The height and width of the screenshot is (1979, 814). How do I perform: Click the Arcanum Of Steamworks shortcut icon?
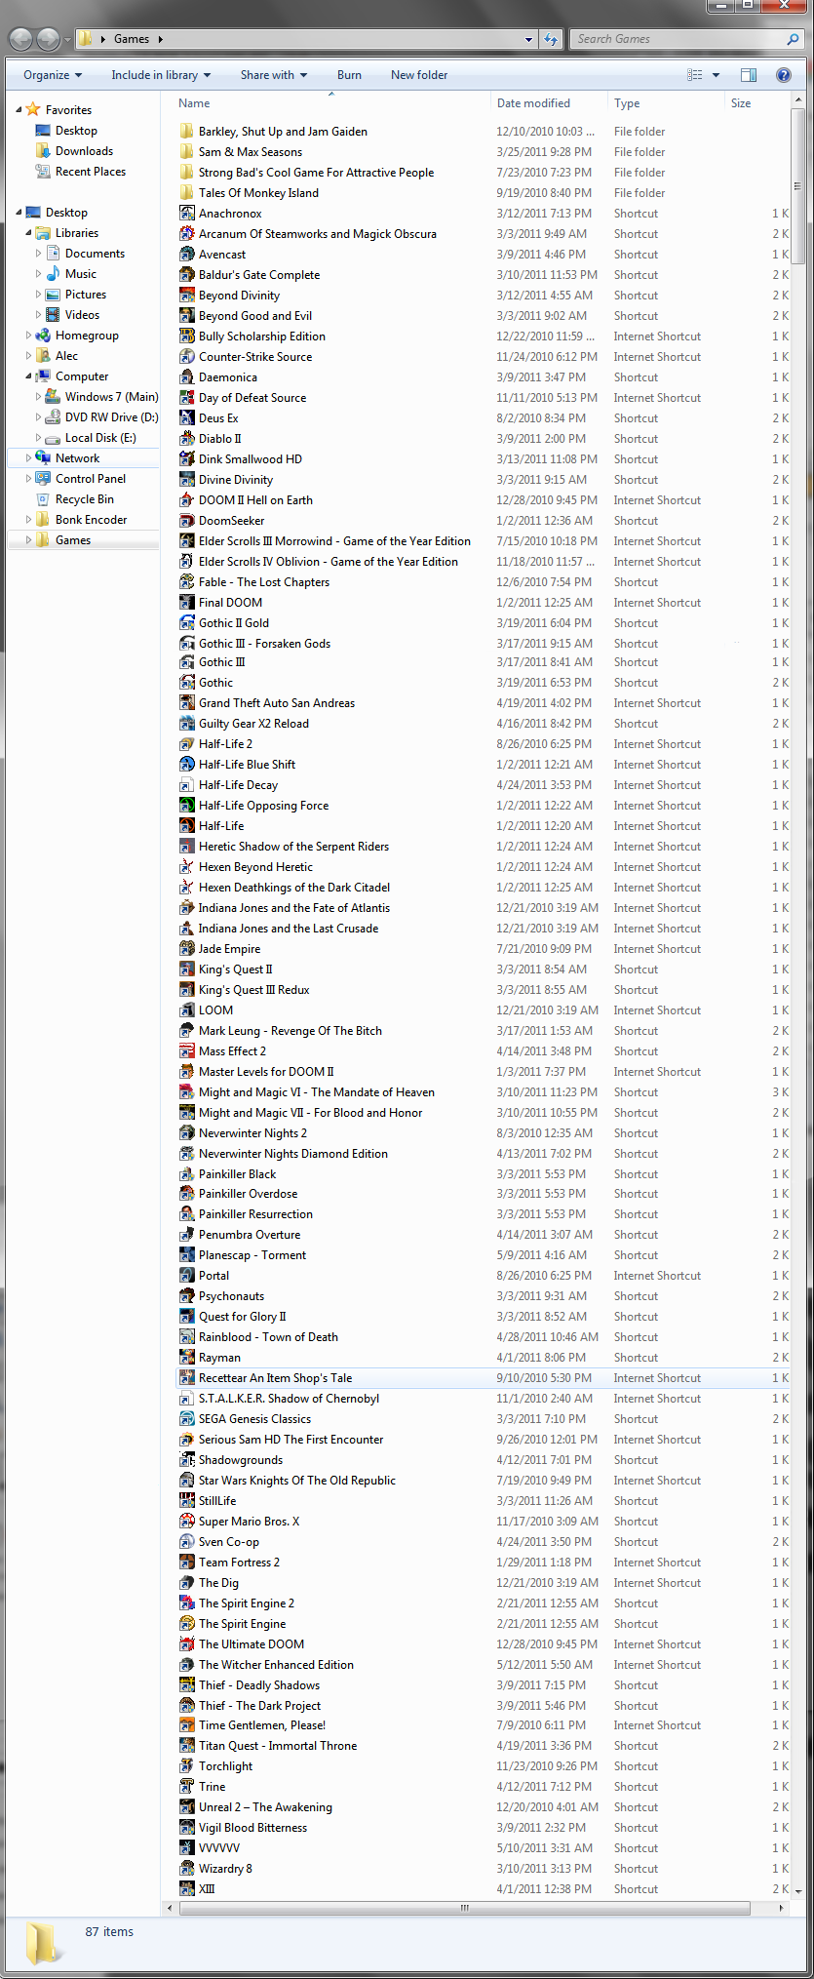pyautogui.click(x=187, y=234)
